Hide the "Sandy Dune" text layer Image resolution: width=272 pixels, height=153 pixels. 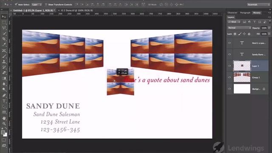tap(229, 54)
